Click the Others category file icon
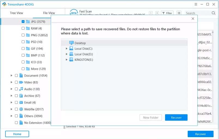The image size is (219, 139). tap(21, 116)
